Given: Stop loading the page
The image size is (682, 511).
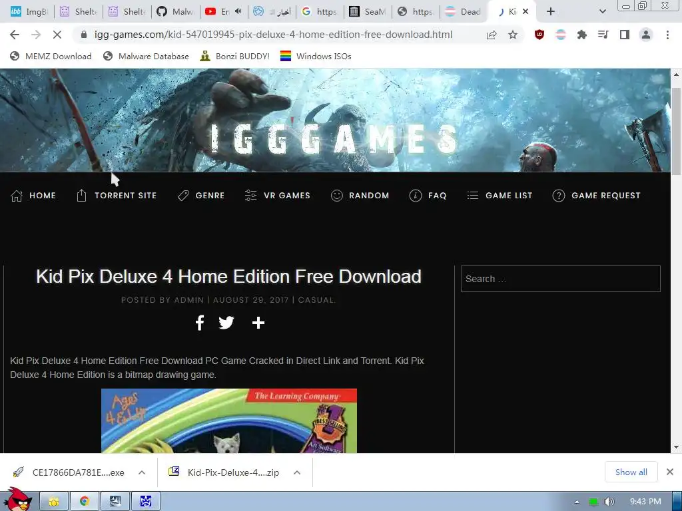Looking at the screenshot, I should pyautogui.click(x=57, y=35).
